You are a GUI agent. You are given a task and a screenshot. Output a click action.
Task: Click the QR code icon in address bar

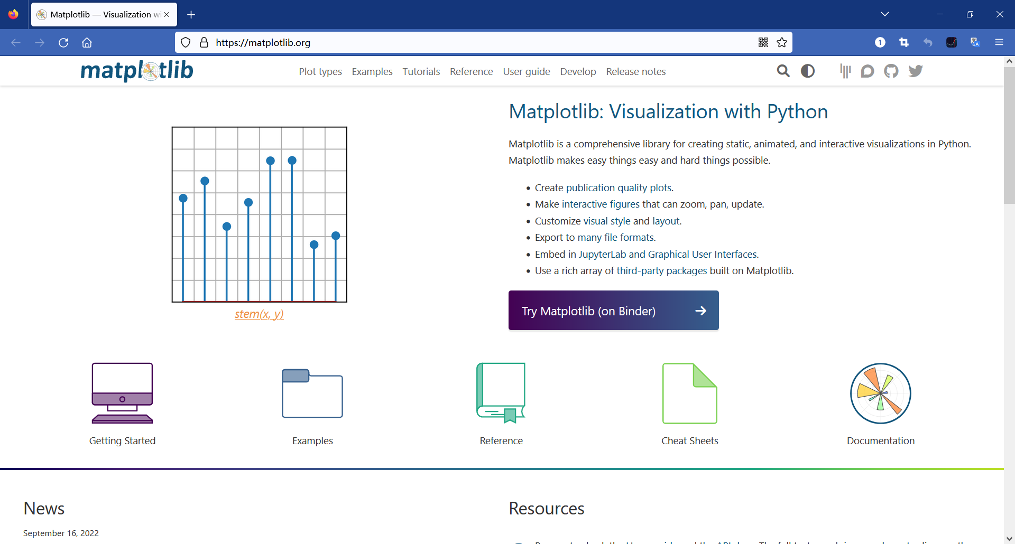pyautogui.click(x=763, y=43)
